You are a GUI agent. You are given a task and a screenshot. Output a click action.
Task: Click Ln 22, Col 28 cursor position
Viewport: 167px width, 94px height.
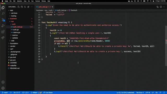click(x=125, y=93)
